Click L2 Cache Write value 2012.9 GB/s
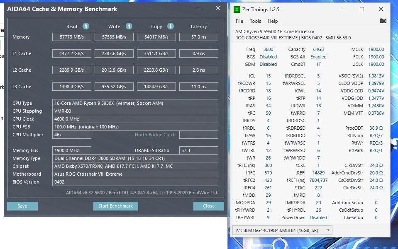398x249 pixels. coord(114,70)
